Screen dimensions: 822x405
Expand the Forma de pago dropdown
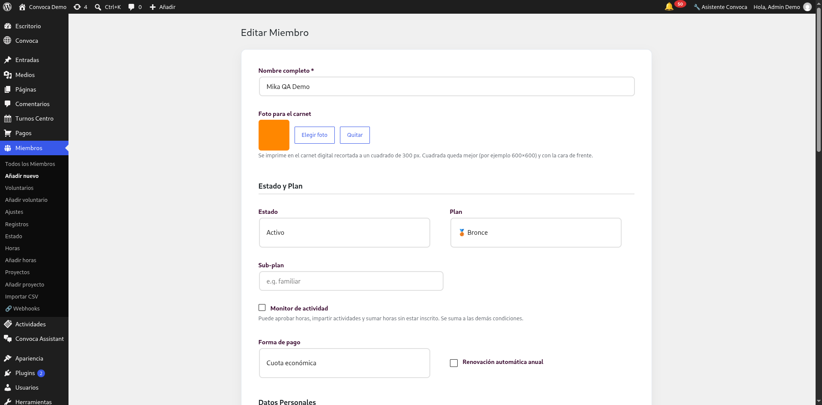tap(344, 363)
